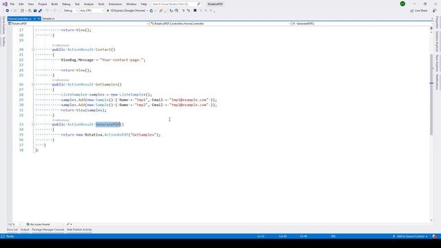Click the Navigate Backward toolbar icon

7,11
